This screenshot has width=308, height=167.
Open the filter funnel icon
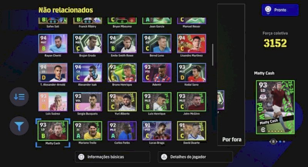tap(19, 126)
